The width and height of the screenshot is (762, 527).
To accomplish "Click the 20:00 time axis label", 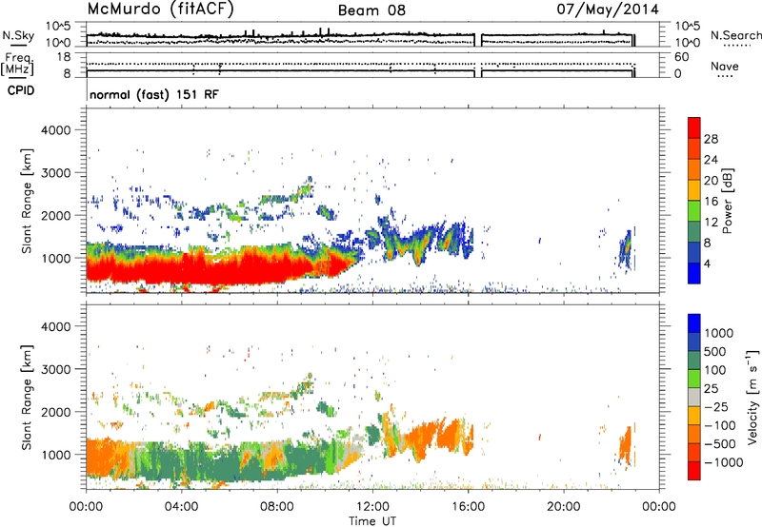I will (563, 507).
